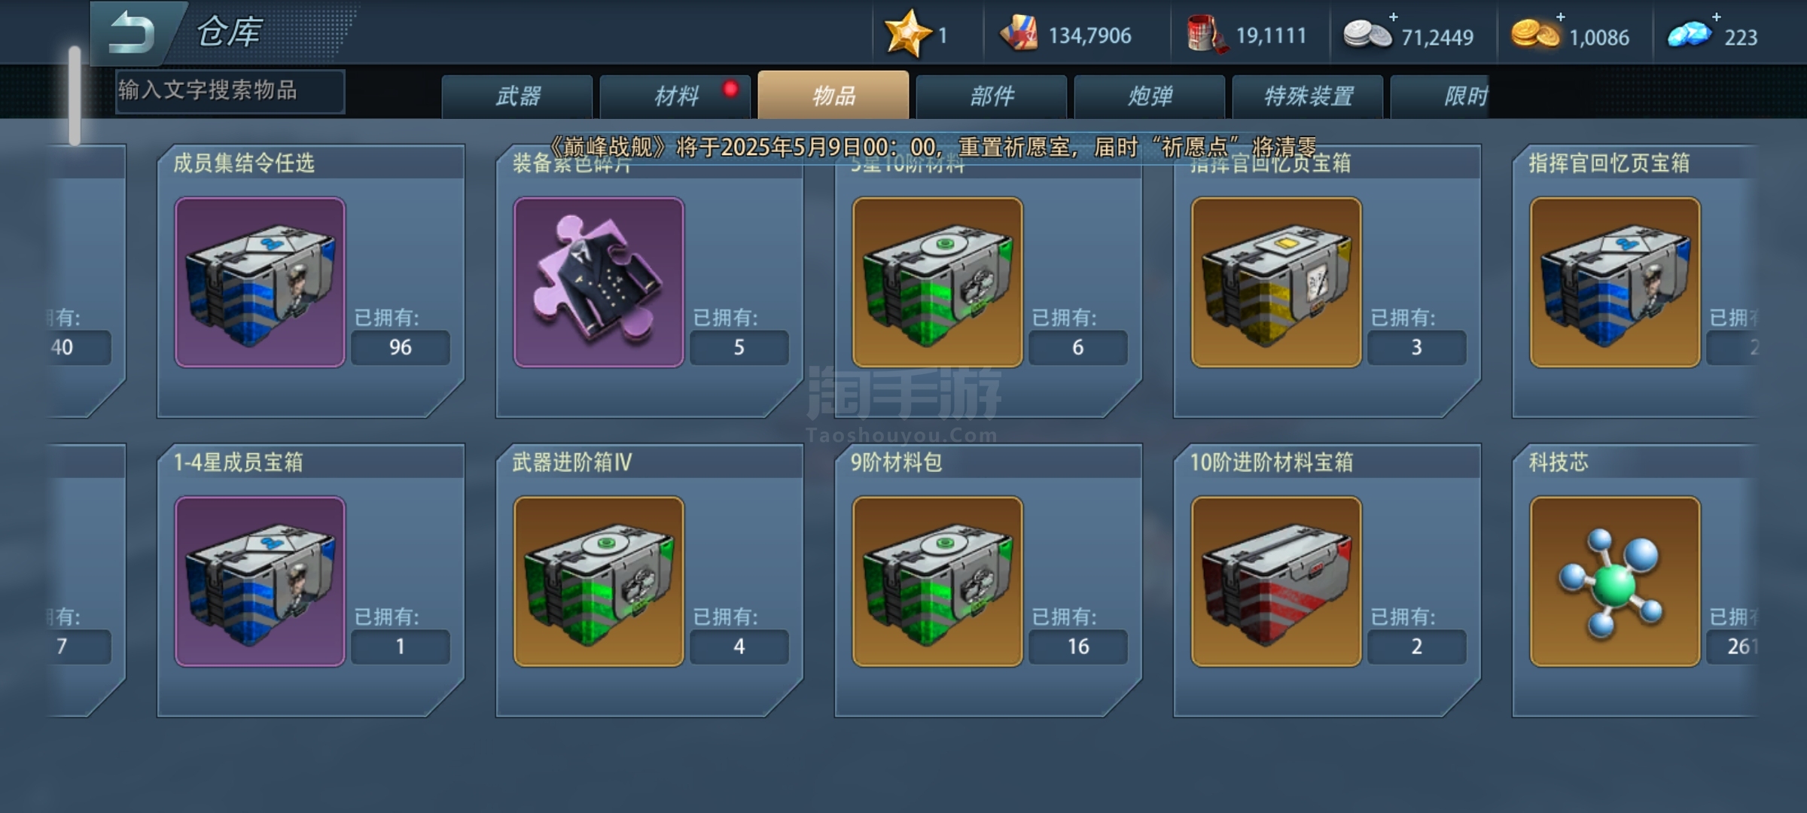Open the yellow 指挥官回忆页宝箱 crate
The image size is (1807, 813).
tap(1276, 282)
